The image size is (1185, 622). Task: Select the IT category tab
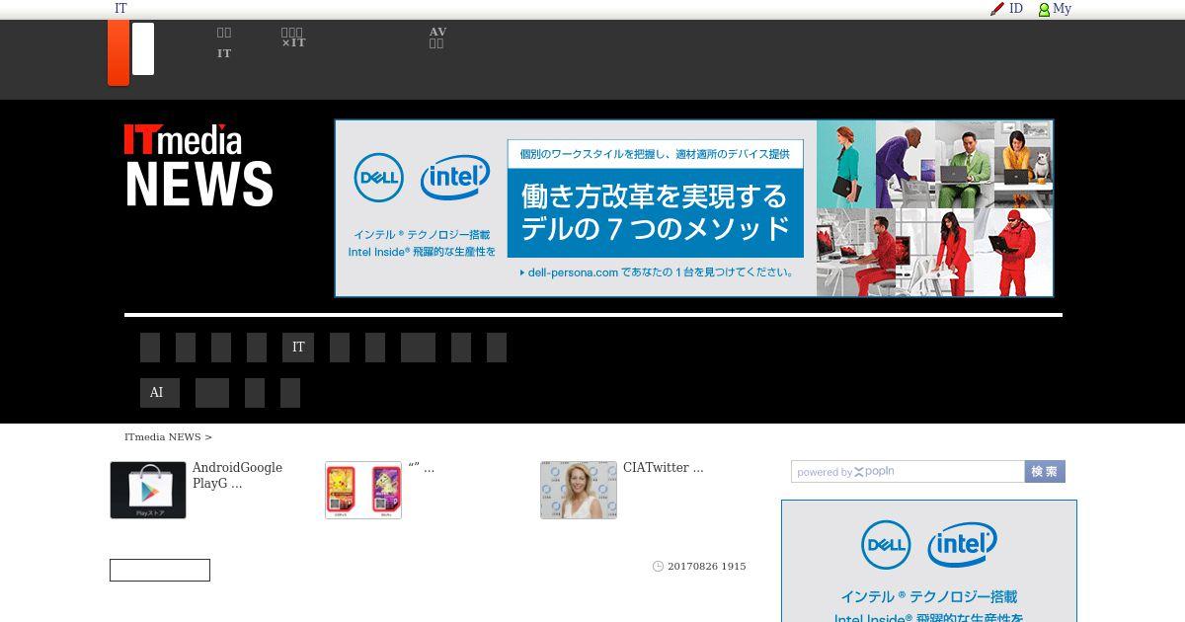298,348
